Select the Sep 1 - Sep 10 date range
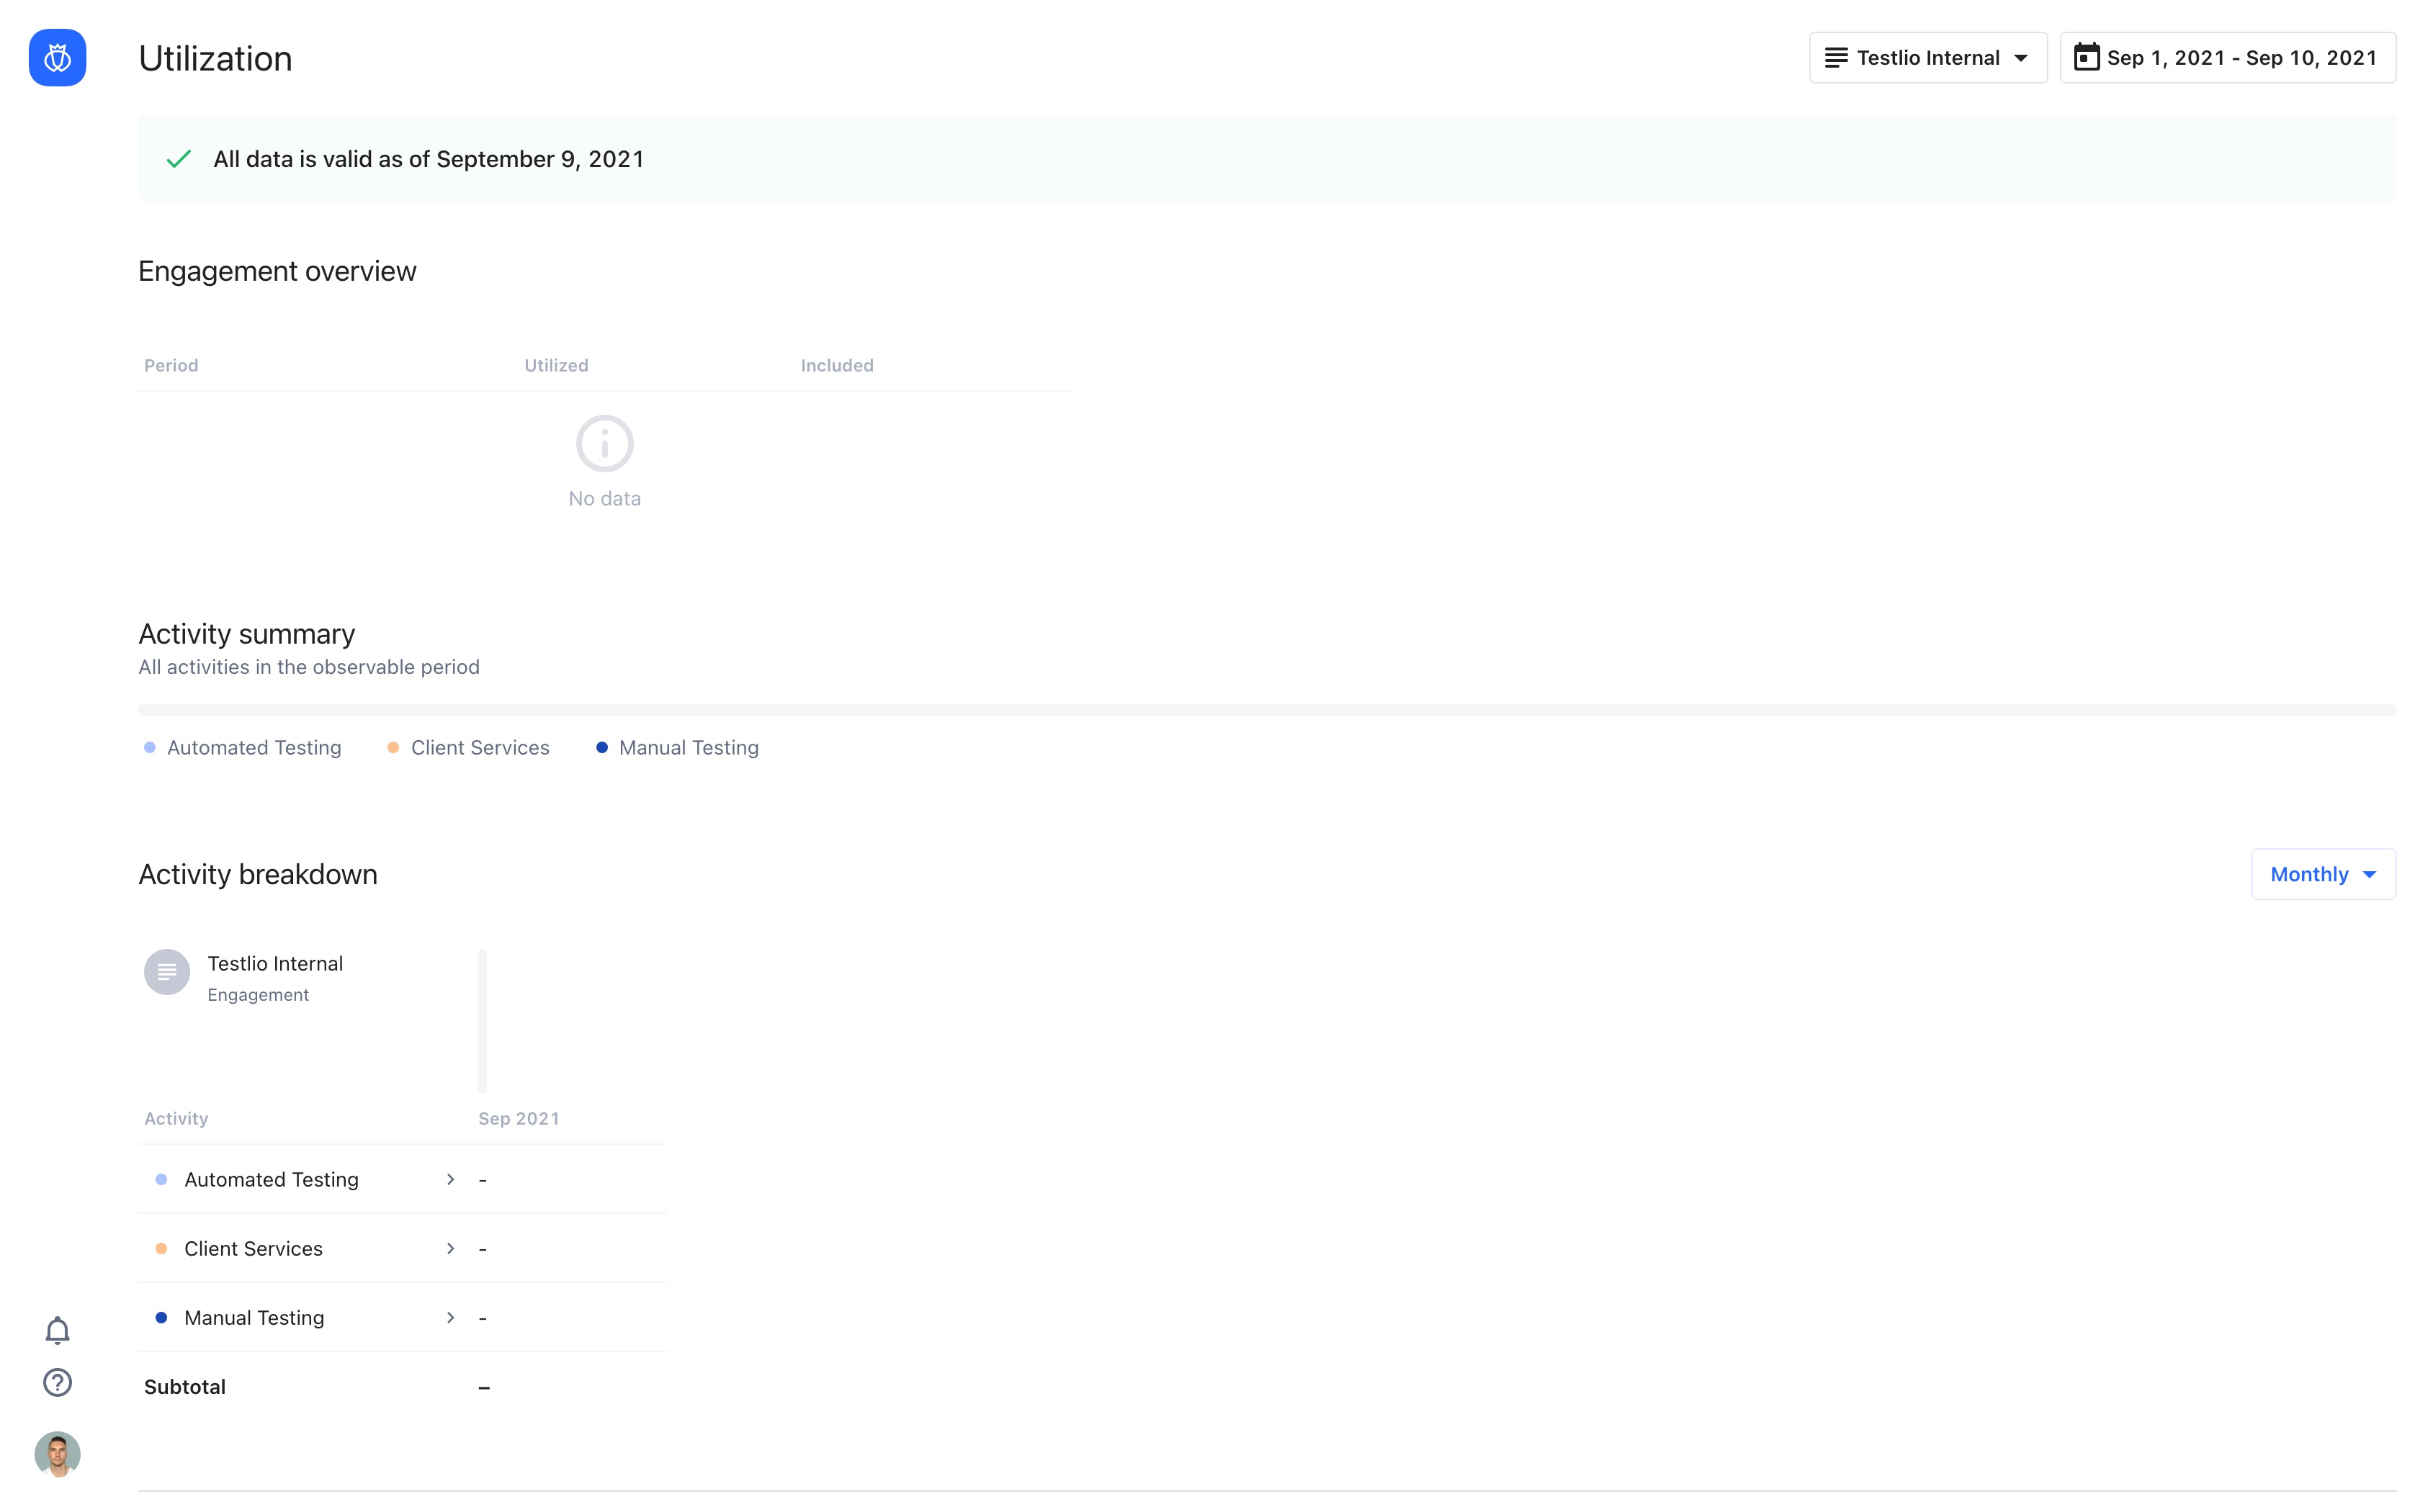2420x1512 pixels. tap(2240, 58)
